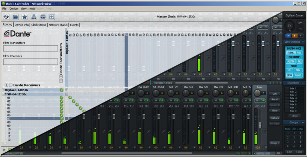Open the wrench settings on MA 1/2 channel
The image size is (307, 157).
coord(179,131)
